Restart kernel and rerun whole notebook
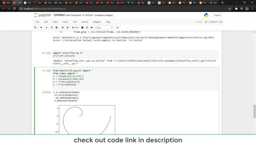Image resolution: width=256 pixels, height=144 pixels. 92,28
